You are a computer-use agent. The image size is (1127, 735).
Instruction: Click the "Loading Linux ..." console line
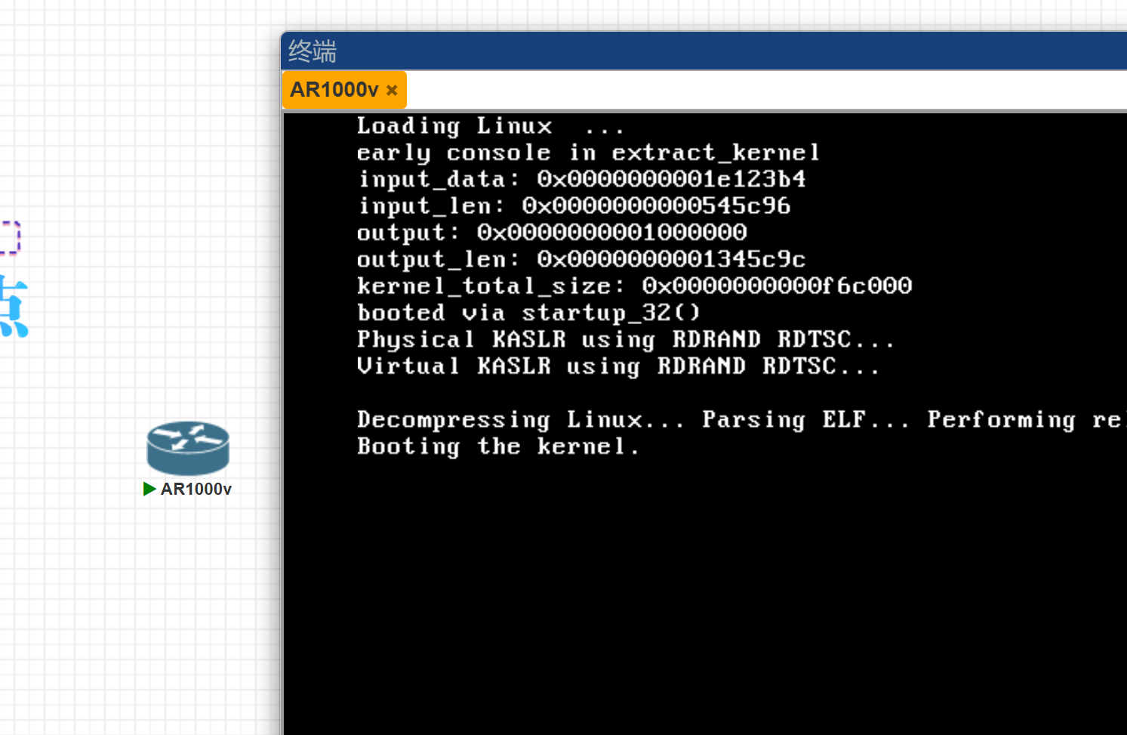[x=490, y=125]
